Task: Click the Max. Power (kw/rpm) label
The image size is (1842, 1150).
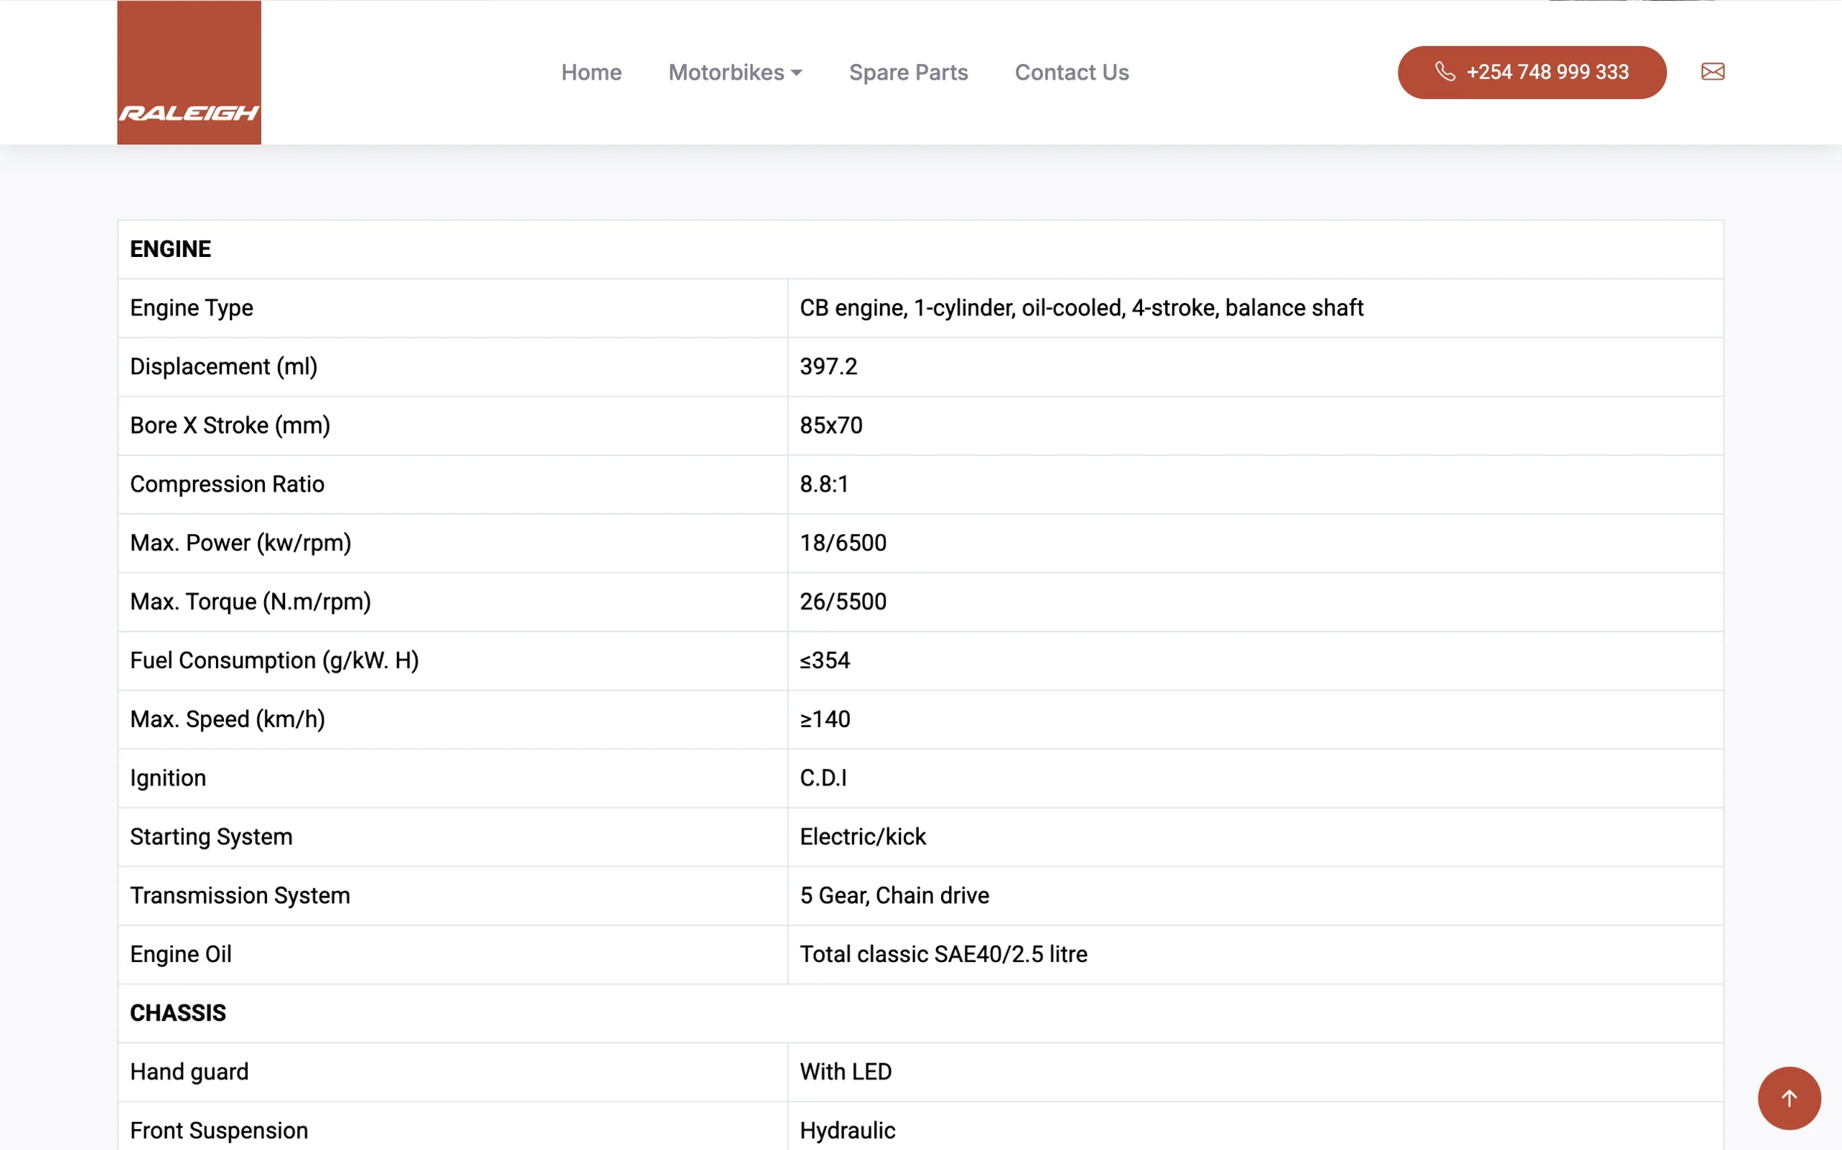Action: (x=241, y=542)
